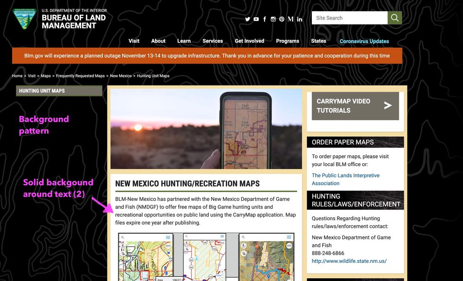Open the BLM Pinterest icon

(282, 19)
